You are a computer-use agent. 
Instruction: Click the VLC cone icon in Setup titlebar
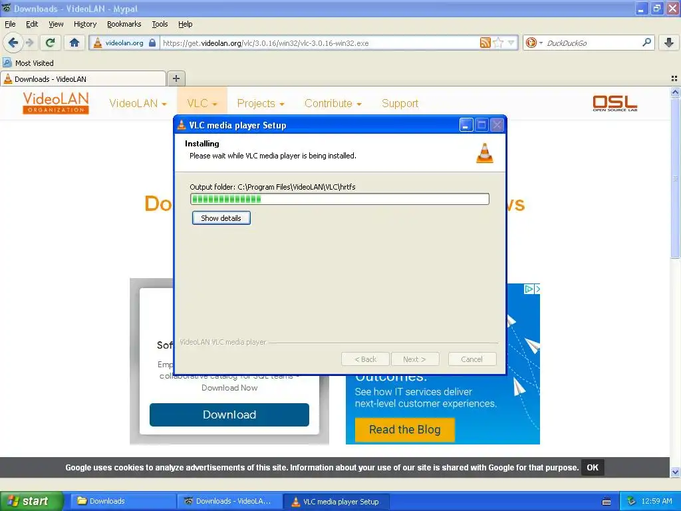click(x=182, y=125)
